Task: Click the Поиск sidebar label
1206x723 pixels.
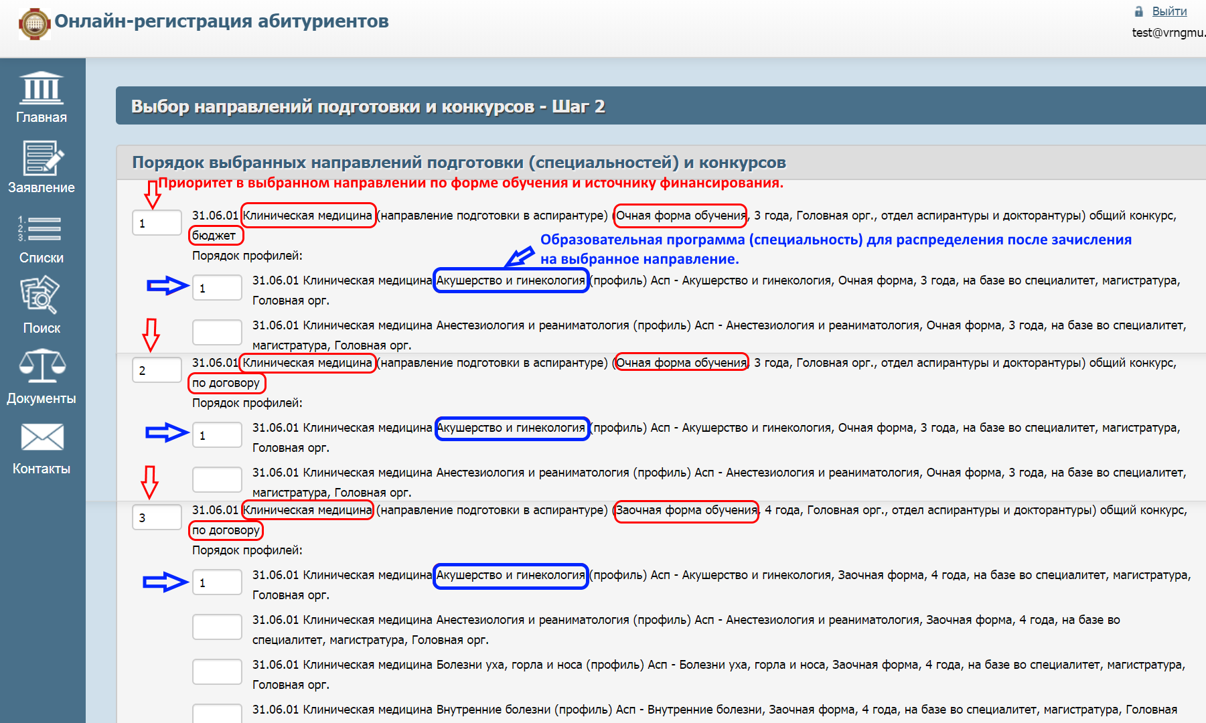Action: [x=42, y=328]
